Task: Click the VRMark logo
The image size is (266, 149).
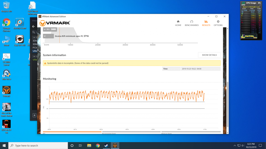Action: (55, 23)
